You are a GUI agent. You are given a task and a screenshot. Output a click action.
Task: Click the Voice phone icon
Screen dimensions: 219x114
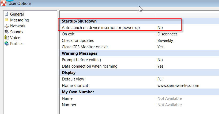pos(7,38)
